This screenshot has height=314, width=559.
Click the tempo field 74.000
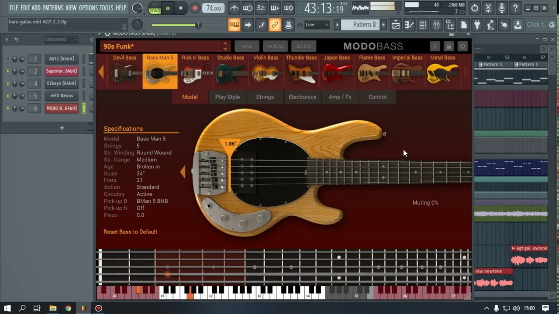[x=214, y=8]
